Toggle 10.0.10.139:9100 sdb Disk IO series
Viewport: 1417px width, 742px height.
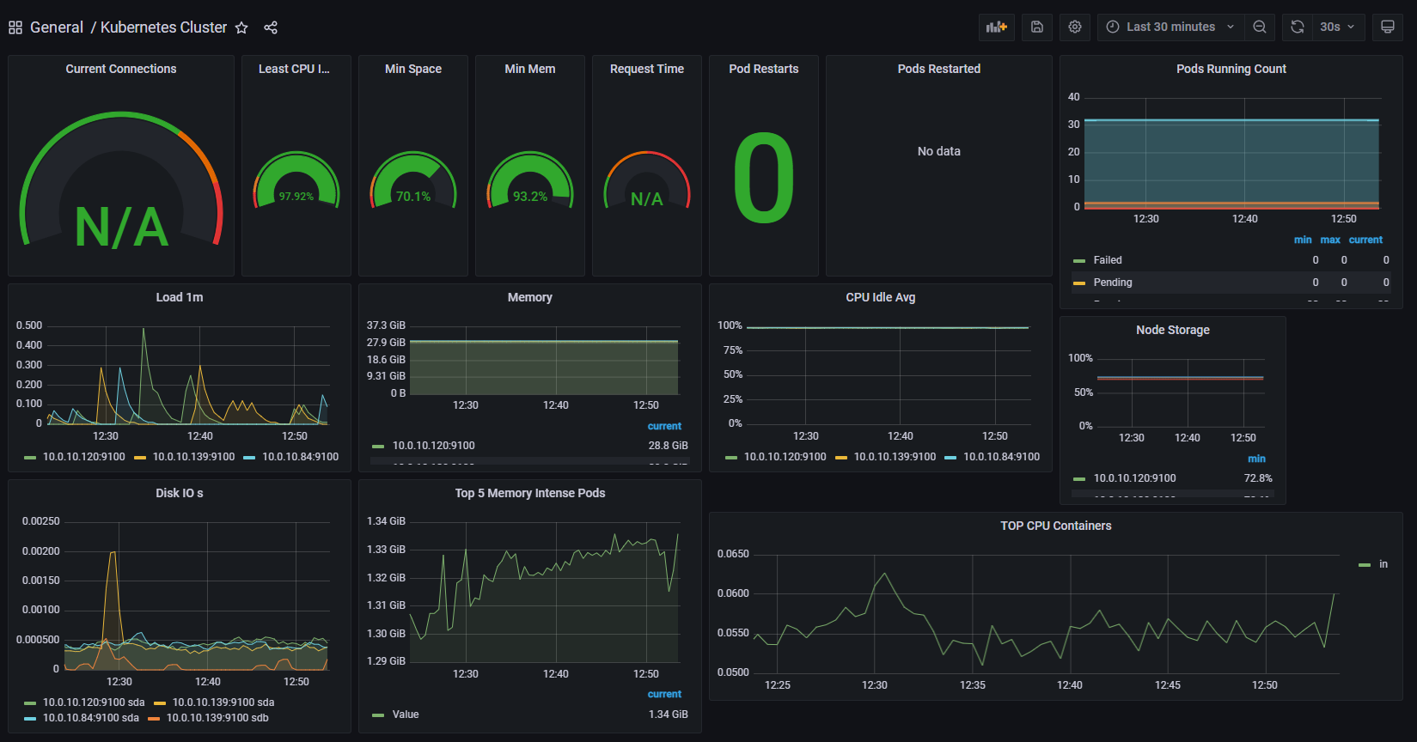217,718
